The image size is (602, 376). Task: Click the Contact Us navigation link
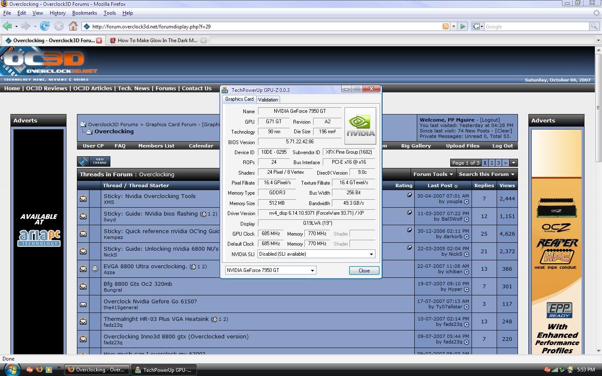[196, 88]
